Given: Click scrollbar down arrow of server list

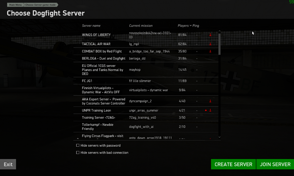Looking at the screenshot, I should (x=219, y=137).
